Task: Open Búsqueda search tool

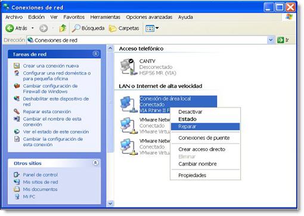Action: click(x=88, y=28)
